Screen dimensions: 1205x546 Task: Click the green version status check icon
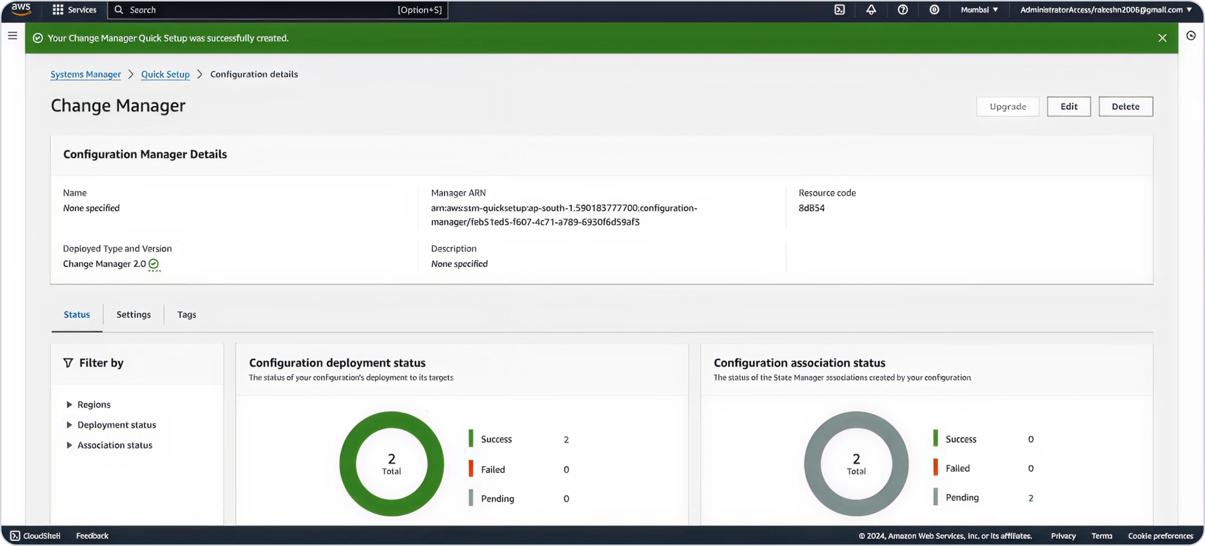click(x=153, y=264)
